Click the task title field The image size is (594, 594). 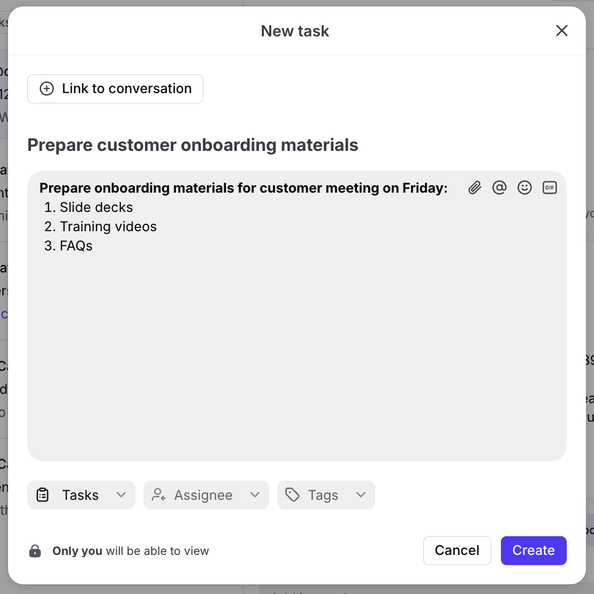pos(193,145)
